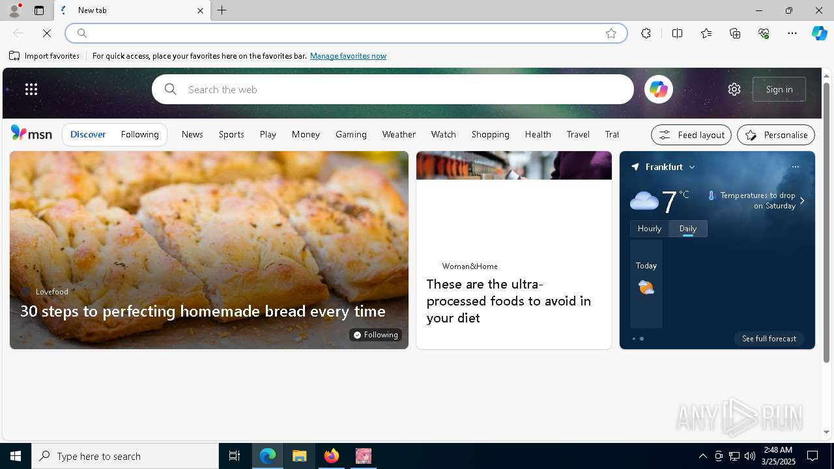Select the Following tab
This screenshot has width=834, height=469.
click(x=140, y=134)
